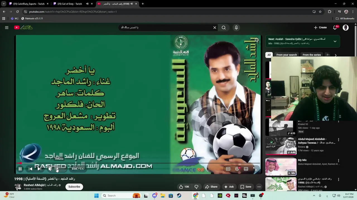Open options for Abdul Majeed Abdullah video
The image size is (357, 200).
click(x=339, y=140)
